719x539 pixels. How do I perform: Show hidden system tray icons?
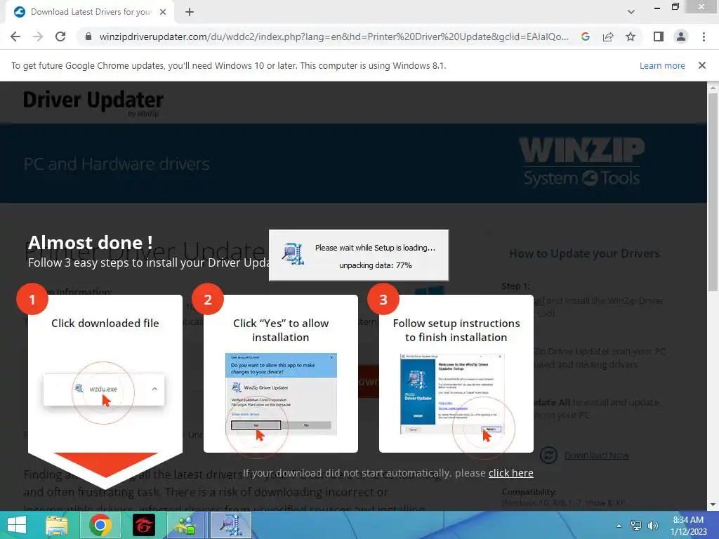click(x=619, y=525)
